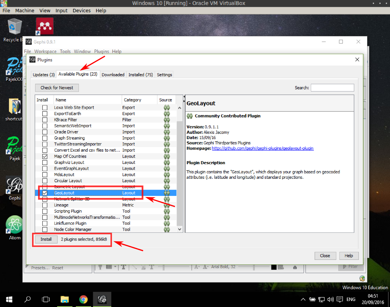Check the Node Color Manager checkbox
The height and width of the screenshot is (307, 390).
45,230
